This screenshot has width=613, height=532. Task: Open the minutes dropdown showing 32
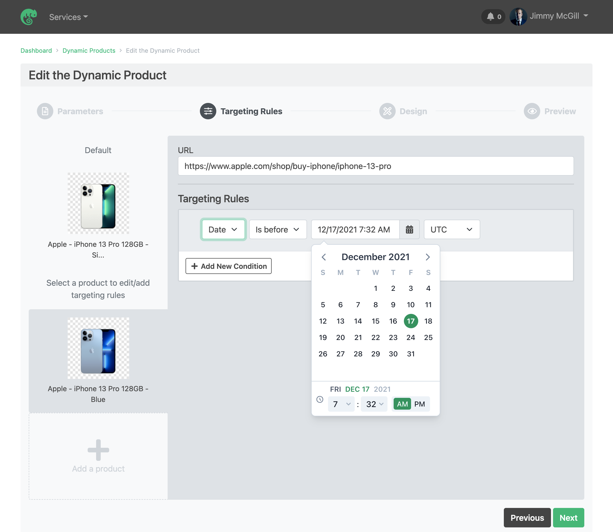[x=374, y=404]
